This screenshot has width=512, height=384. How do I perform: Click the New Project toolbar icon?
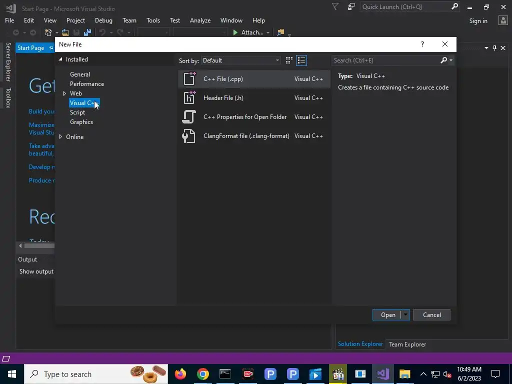point(48,32)
